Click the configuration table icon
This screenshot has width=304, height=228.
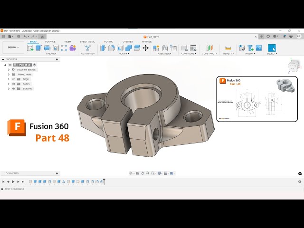[193, 48]
